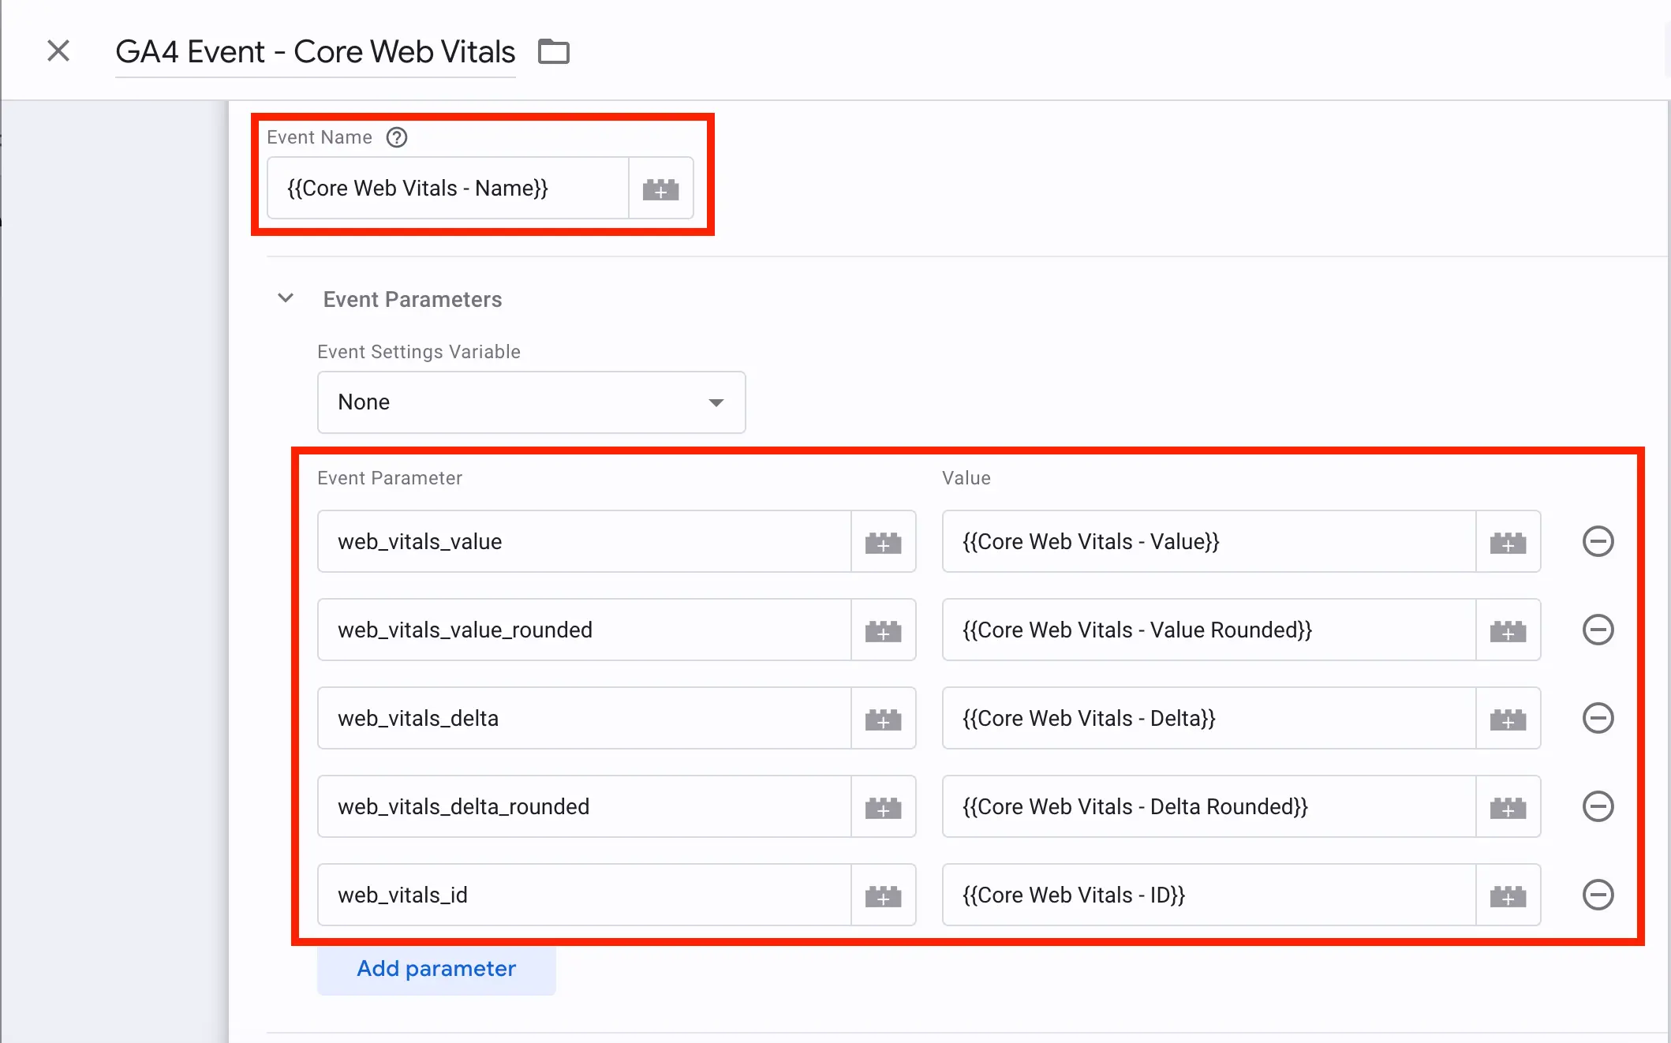This screenshot has width=1671, height=1043.
Task: Remove the web_vitals_delta_rounded parameter row
Action: 1599,806
